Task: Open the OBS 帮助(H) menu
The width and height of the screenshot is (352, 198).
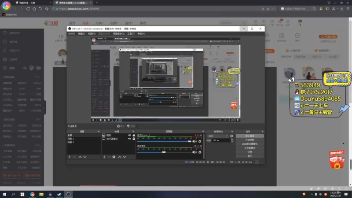Action: click(x=141, y=34)
